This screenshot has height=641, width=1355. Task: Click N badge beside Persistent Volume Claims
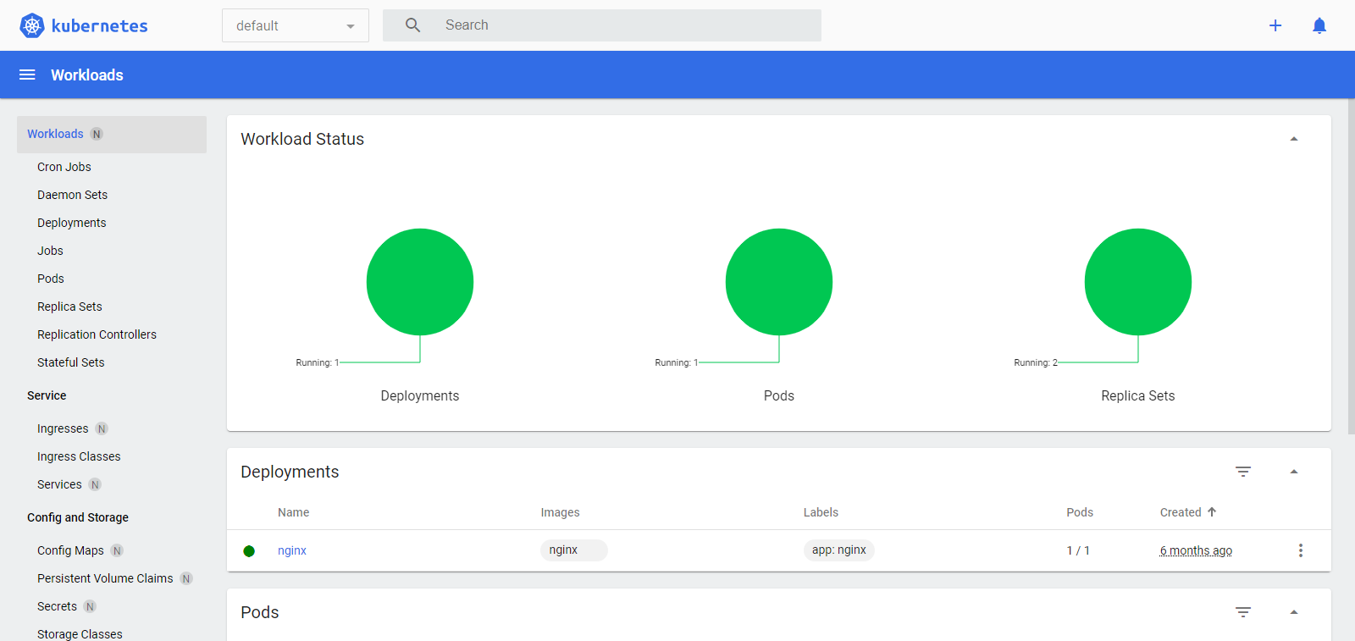pos(186,578)
